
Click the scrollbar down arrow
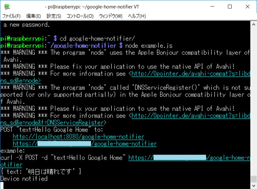pos(254,186)
